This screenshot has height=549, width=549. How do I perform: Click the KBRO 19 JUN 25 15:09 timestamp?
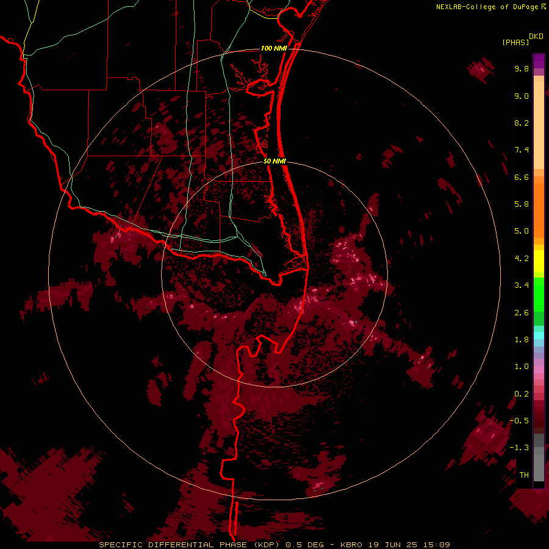[395, 545]
